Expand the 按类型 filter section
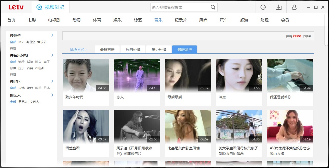329x168 pixels. pyautogui.click(x=52, y=35)
